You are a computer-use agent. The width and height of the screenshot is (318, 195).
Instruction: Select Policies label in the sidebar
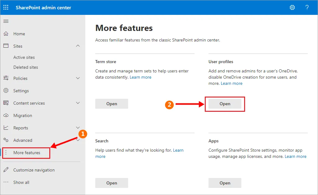(20, 78)
